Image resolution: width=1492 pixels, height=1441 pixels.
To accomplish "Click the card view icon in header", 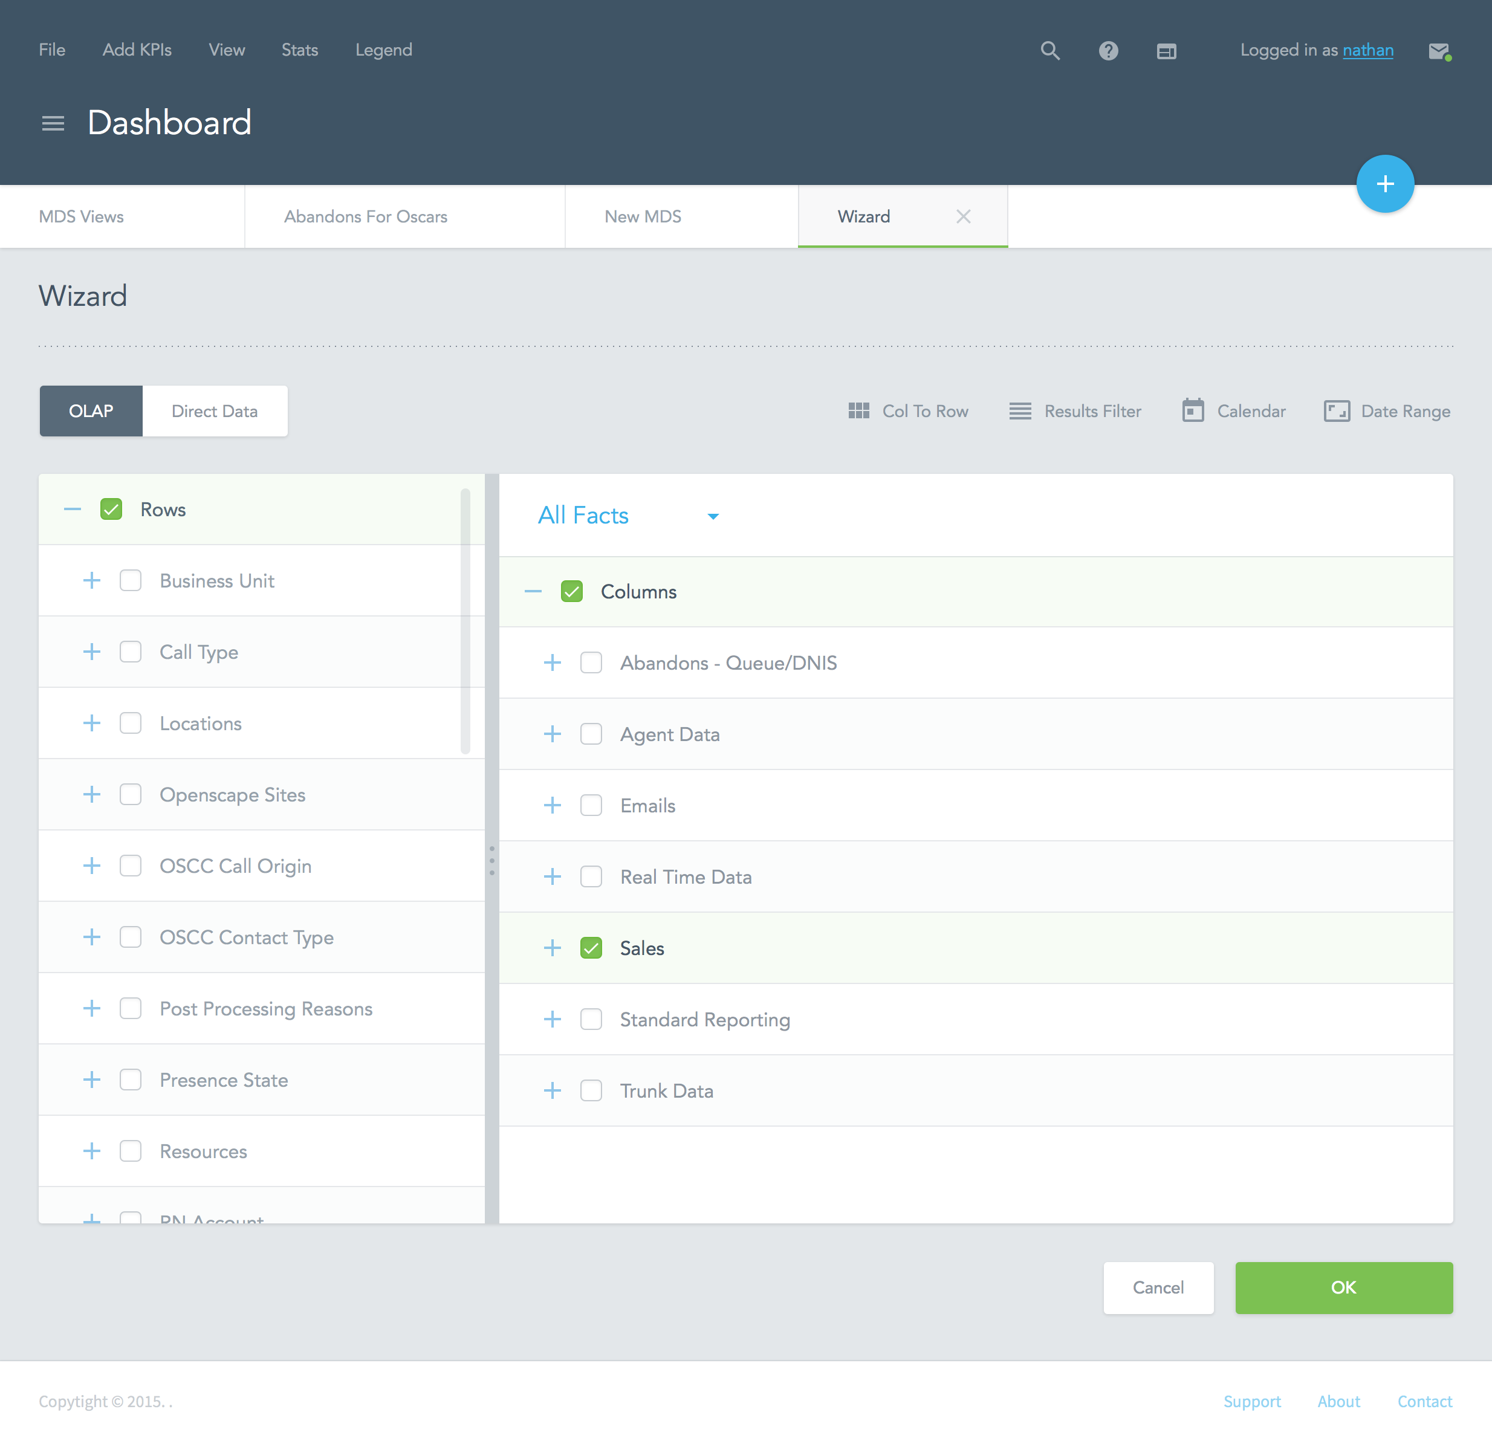I will tap(1166, 51).
